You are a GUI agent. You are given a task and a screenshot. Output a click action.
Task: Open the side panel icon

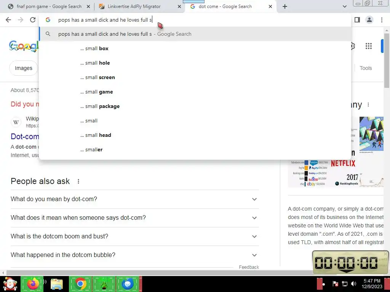[357, 20]
